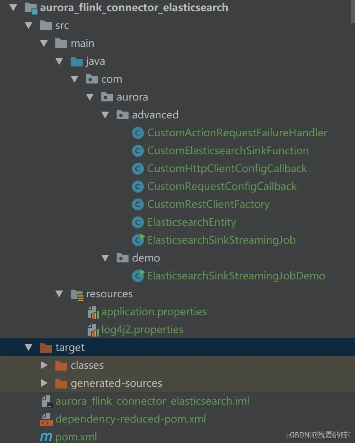Screen dimensions: 355x443
Task: Click the runnable class icon of ElasticsearchSinkStreamingJob
Action: (138, 240)
